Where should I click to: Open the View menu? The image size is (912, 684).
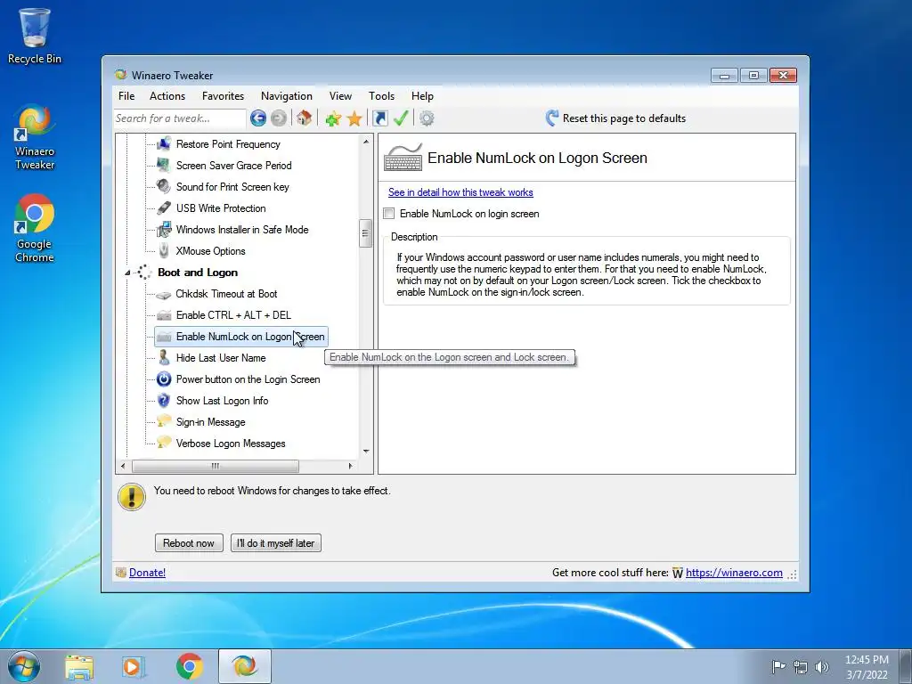coord(340,96)
